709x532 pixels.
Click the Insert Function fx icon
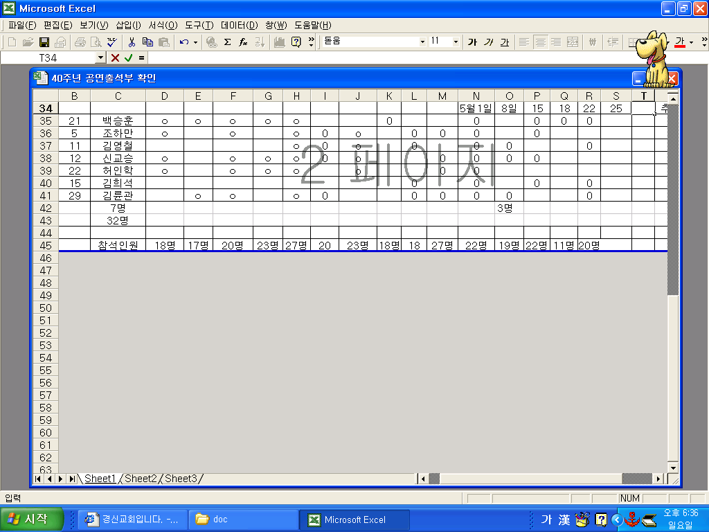point(244,42)
